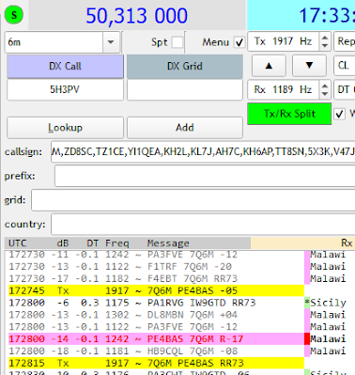Image resolution: width=355 pixels, height=375 pixels.
Task: Increase the Tx 1917 Hz value
Action: [x=325, y=38]
